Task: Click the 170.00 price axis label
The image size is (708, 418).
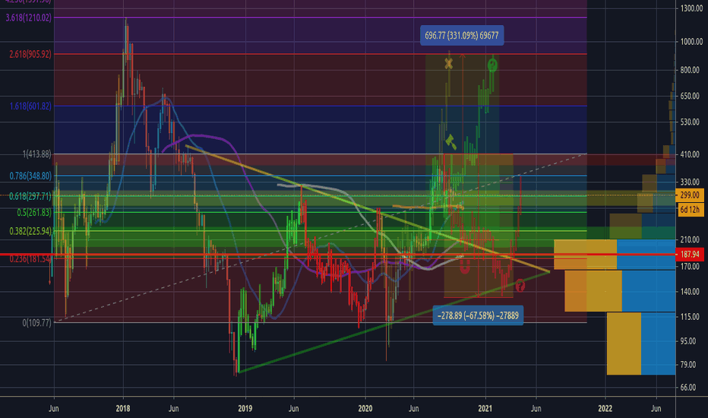Action: click(x=689, y=267)
